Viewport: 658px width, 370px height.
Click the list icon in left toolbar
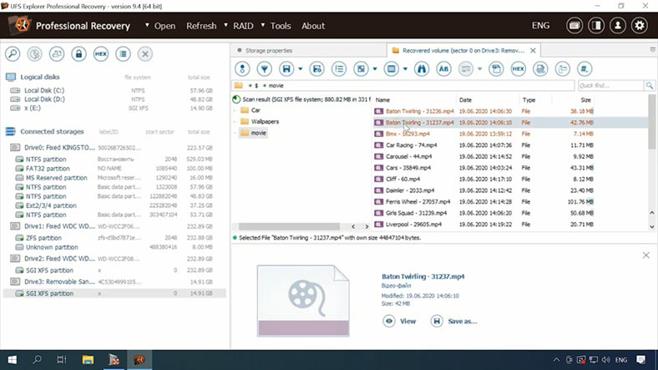pos(123,53)
